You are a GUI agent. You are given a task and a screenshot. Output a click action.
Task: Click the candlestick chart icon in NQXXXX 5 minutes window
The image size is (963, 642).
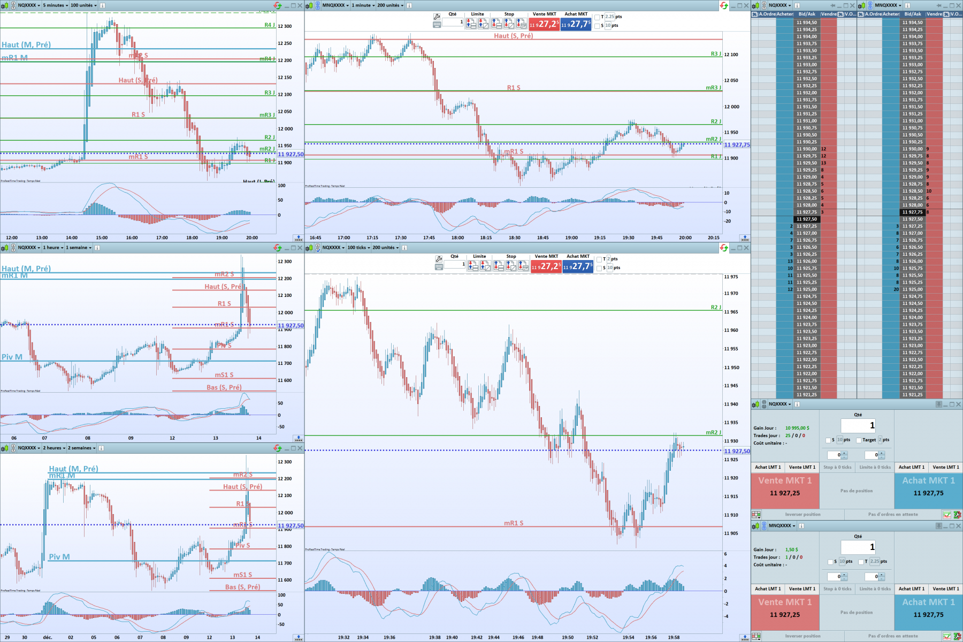point(5,5)
